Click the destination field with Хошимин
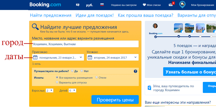216x107 pixels. (x=85, y=44)
